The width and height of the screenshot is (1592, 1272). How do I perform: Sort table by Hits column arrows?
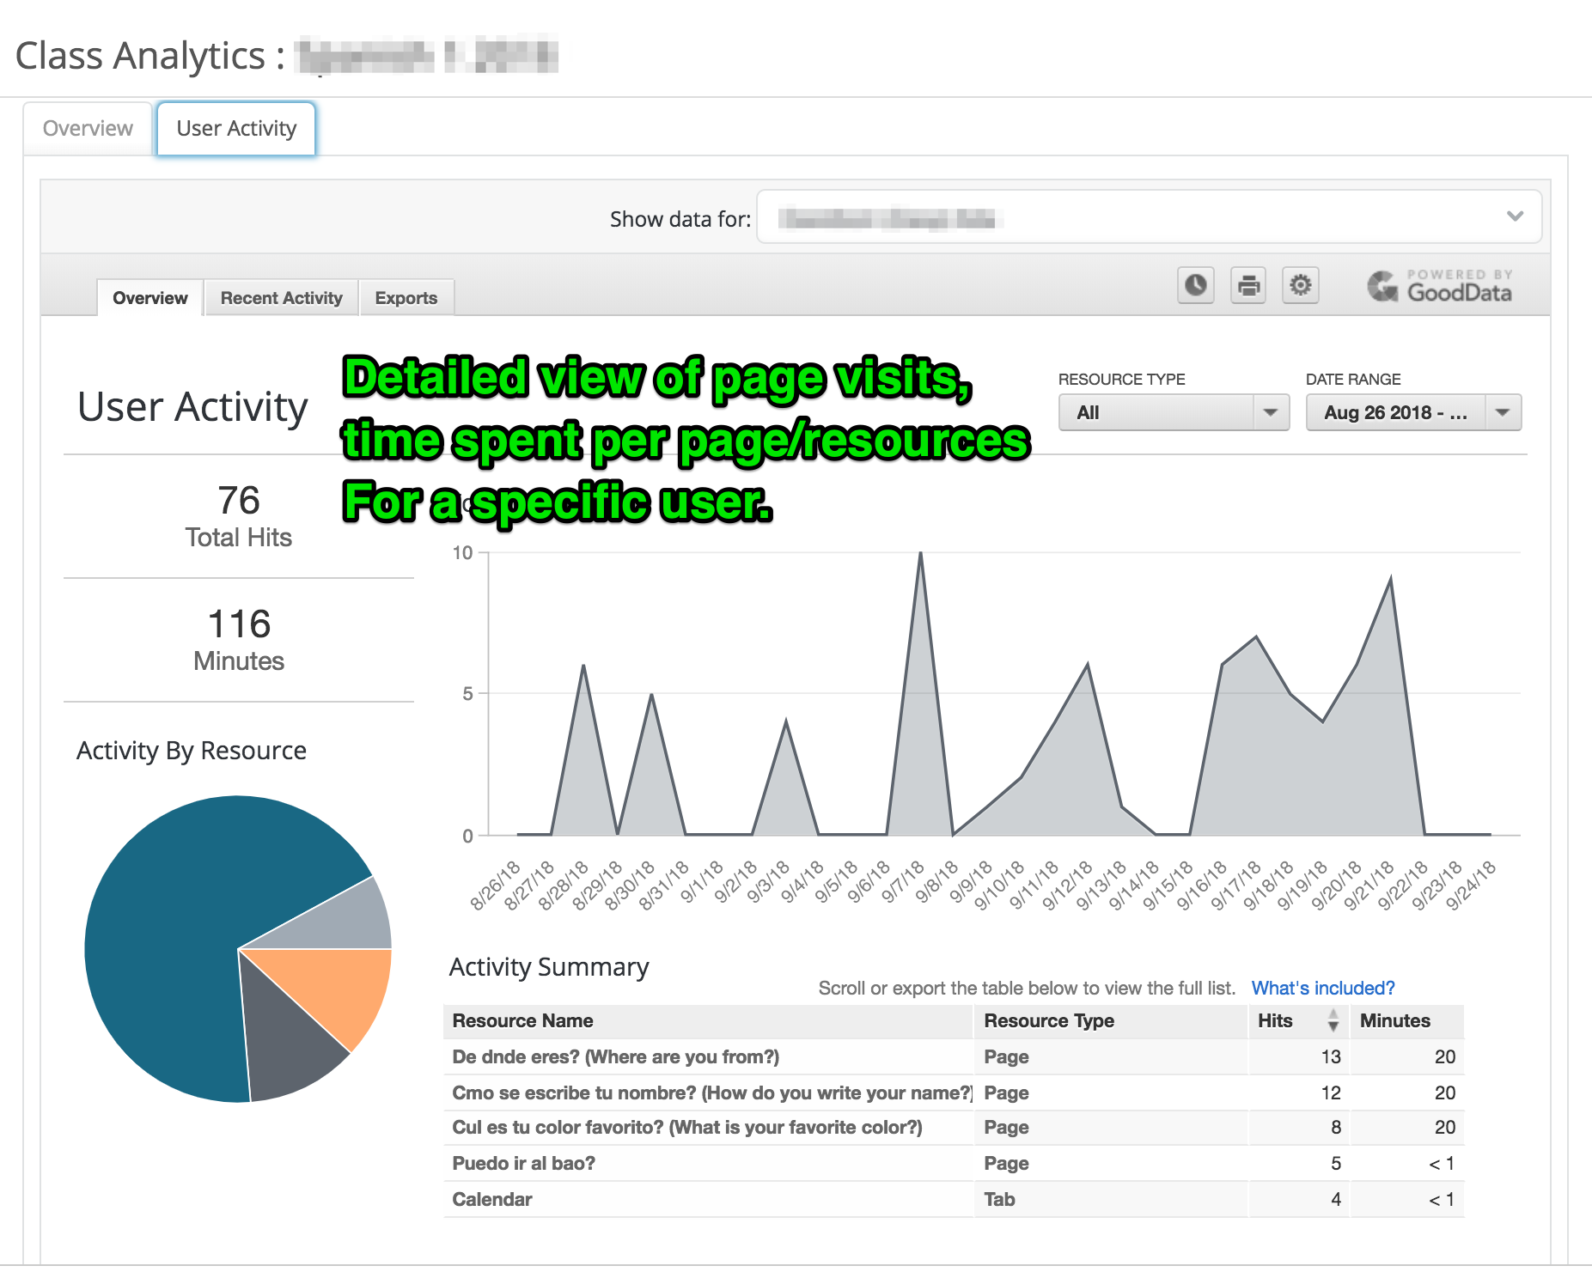(1333, 1020)
